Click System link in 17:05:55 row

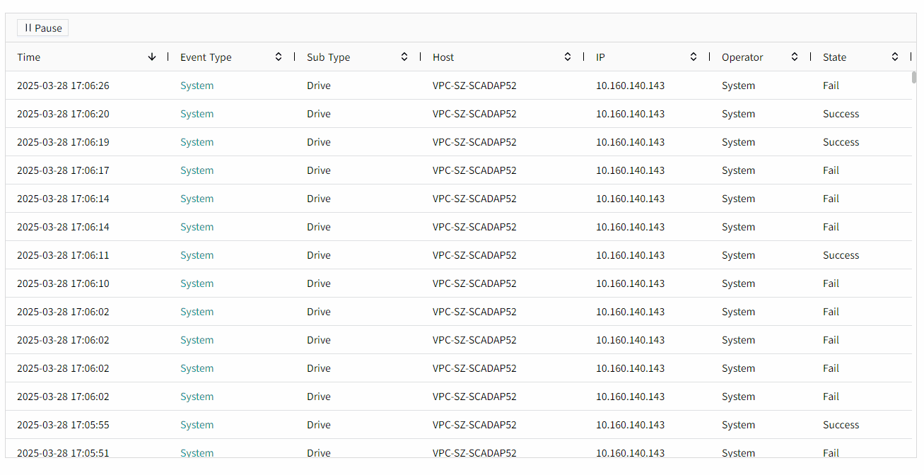197,425
